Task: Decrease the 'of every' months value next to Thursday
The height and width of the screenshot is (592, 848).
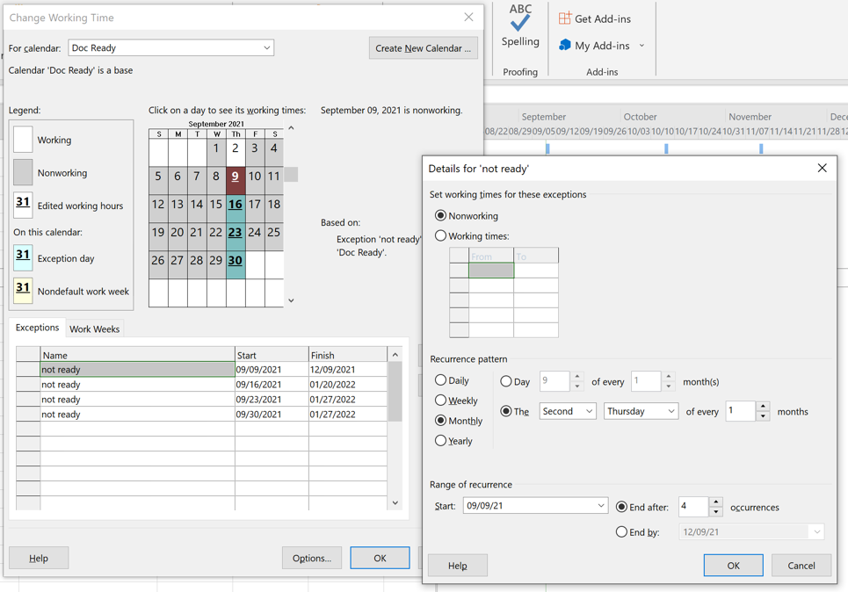Action: pos(763,415)
